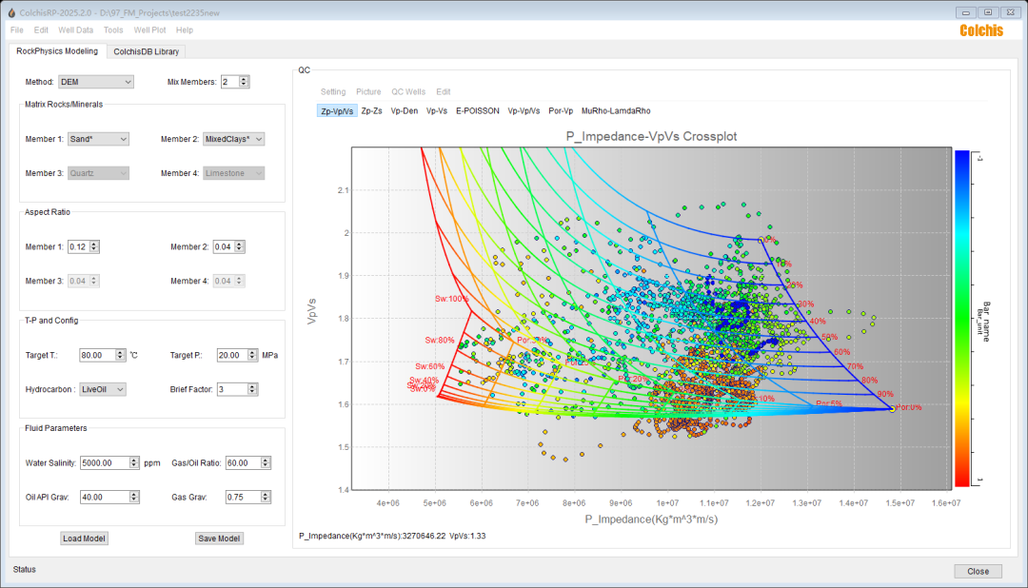Open the QC Setting toolbar option
The width and height of the screenshot is (1028, 588).
pyautogui.click(x=333, y=92)
